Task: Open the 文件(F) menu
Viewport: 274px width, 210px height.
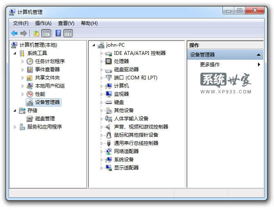Action: coord(20,23)
